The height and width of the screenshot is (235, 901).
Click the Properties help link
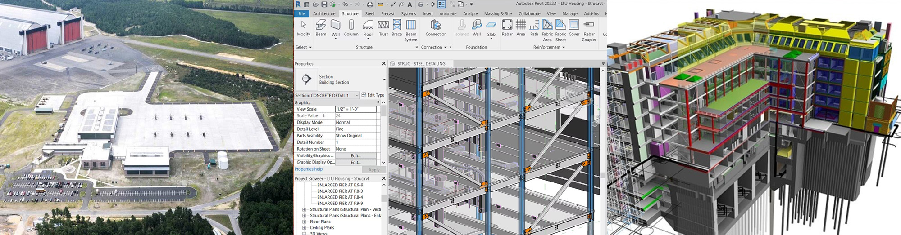309,169
